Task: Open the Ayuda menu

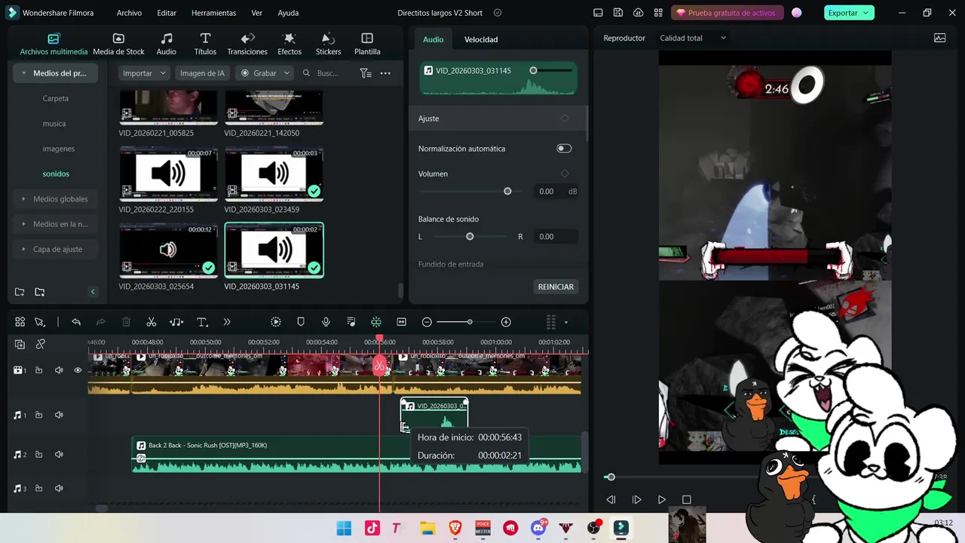Action: [x=288, y=13]
